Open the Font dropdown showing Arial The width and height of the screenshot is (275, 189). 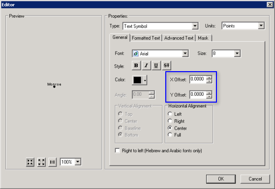tap(185, 54)
